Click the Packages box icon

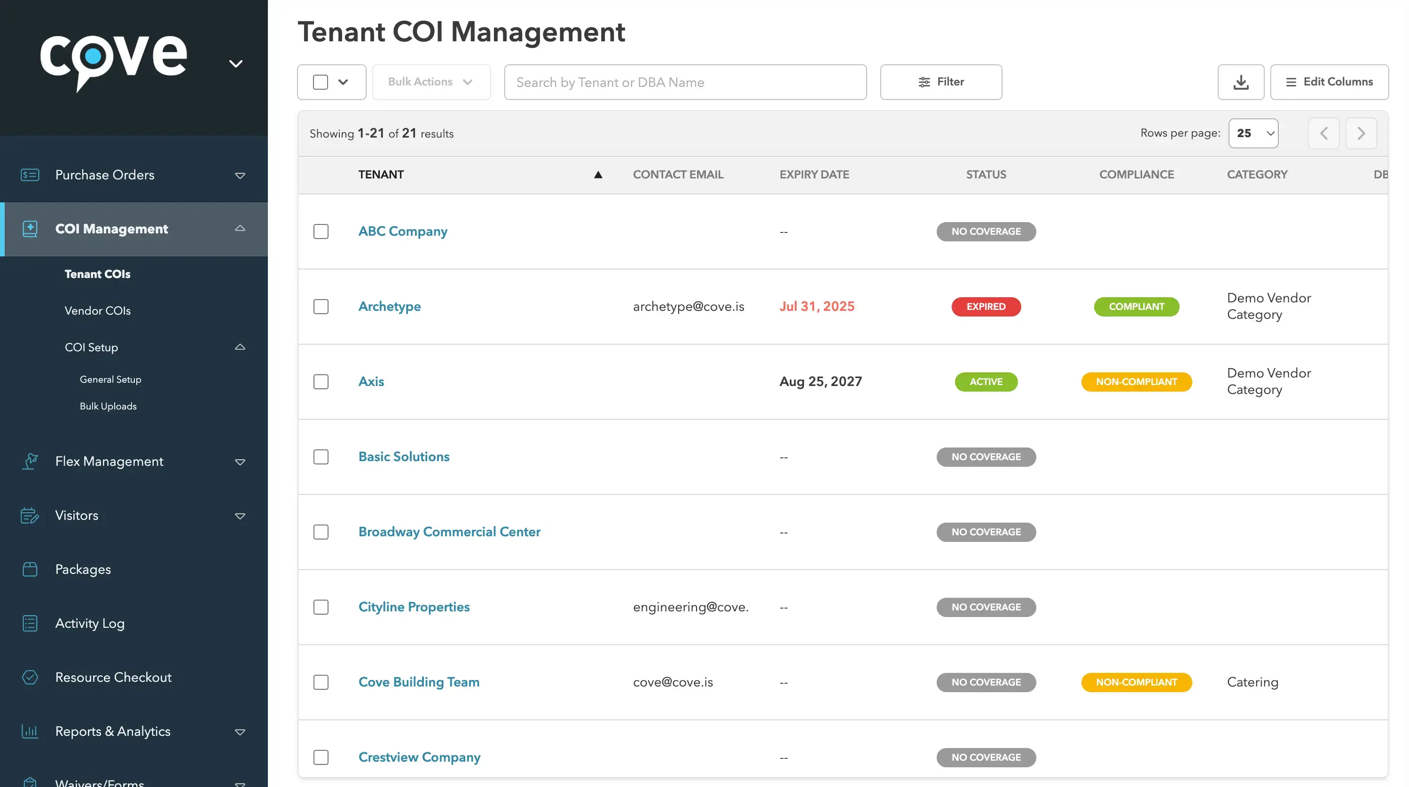30,570
